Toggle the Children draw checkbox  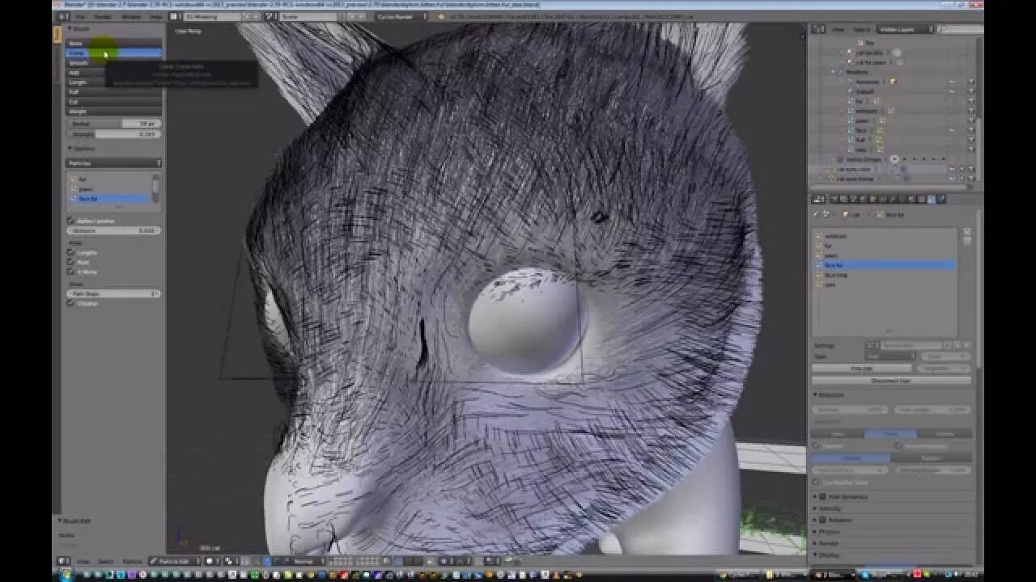[70, 303]
